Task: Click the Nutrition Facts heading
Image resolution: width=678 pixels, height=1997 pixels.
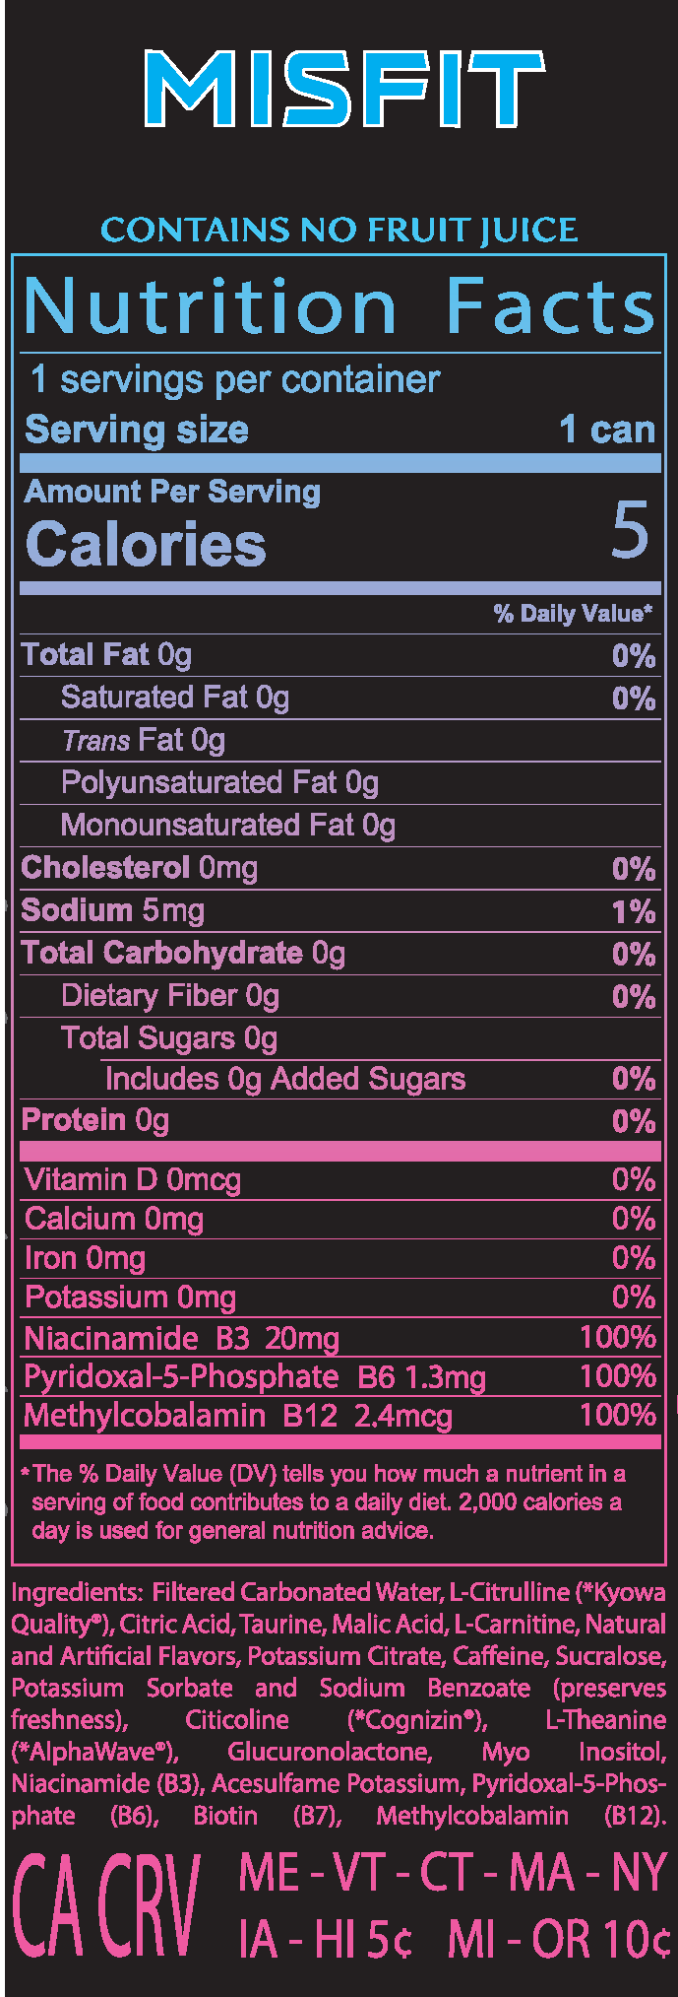Action: coord(339,307)
